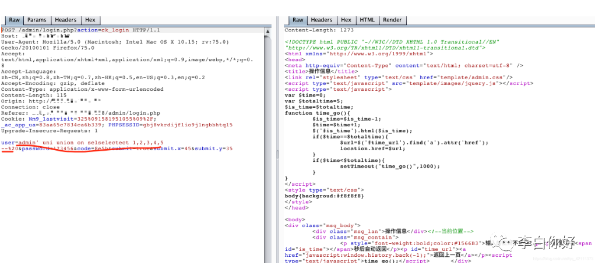595x269 pixels.
Task: Click the var $totaltime=5; line
Action: tap(314, 101)
